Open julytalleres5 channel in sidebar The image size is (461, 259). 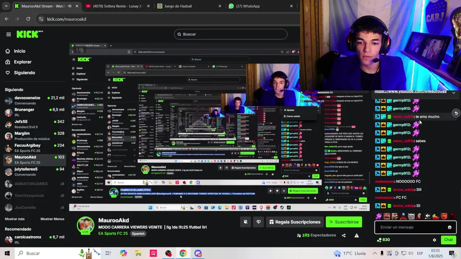point(35,172)
